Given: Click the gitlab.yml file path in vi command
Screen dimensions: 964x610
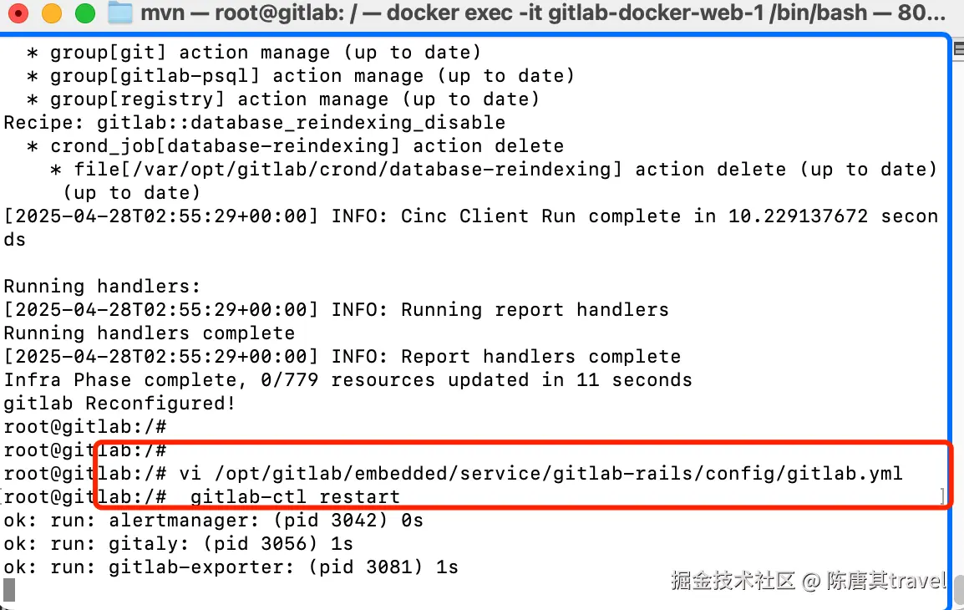Looking at the screenshot, I should [558, 474].
